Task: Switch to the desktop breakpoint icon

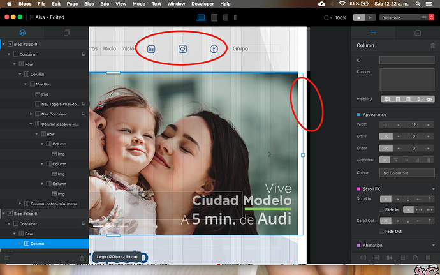Action: 202,18
